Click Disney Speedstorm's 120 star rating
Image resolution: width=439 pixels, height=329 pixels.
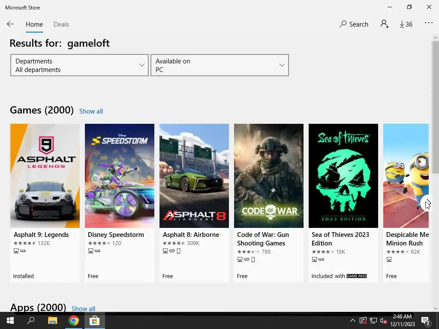pyautogui.click(x=105, y=243)
